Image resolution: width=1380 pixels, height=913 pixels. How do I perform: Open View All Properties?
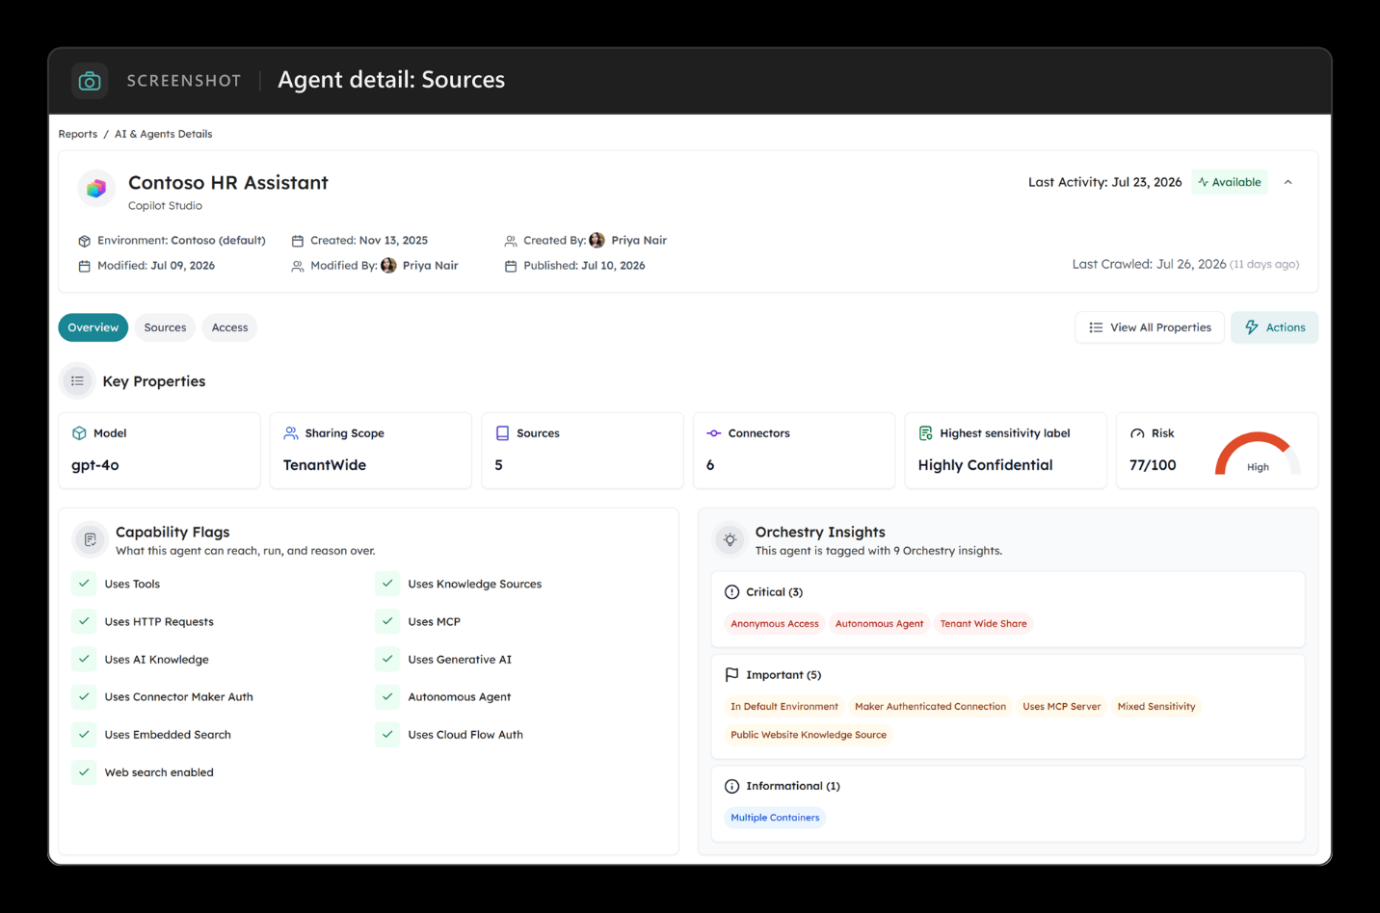[x=1150, y=327]
